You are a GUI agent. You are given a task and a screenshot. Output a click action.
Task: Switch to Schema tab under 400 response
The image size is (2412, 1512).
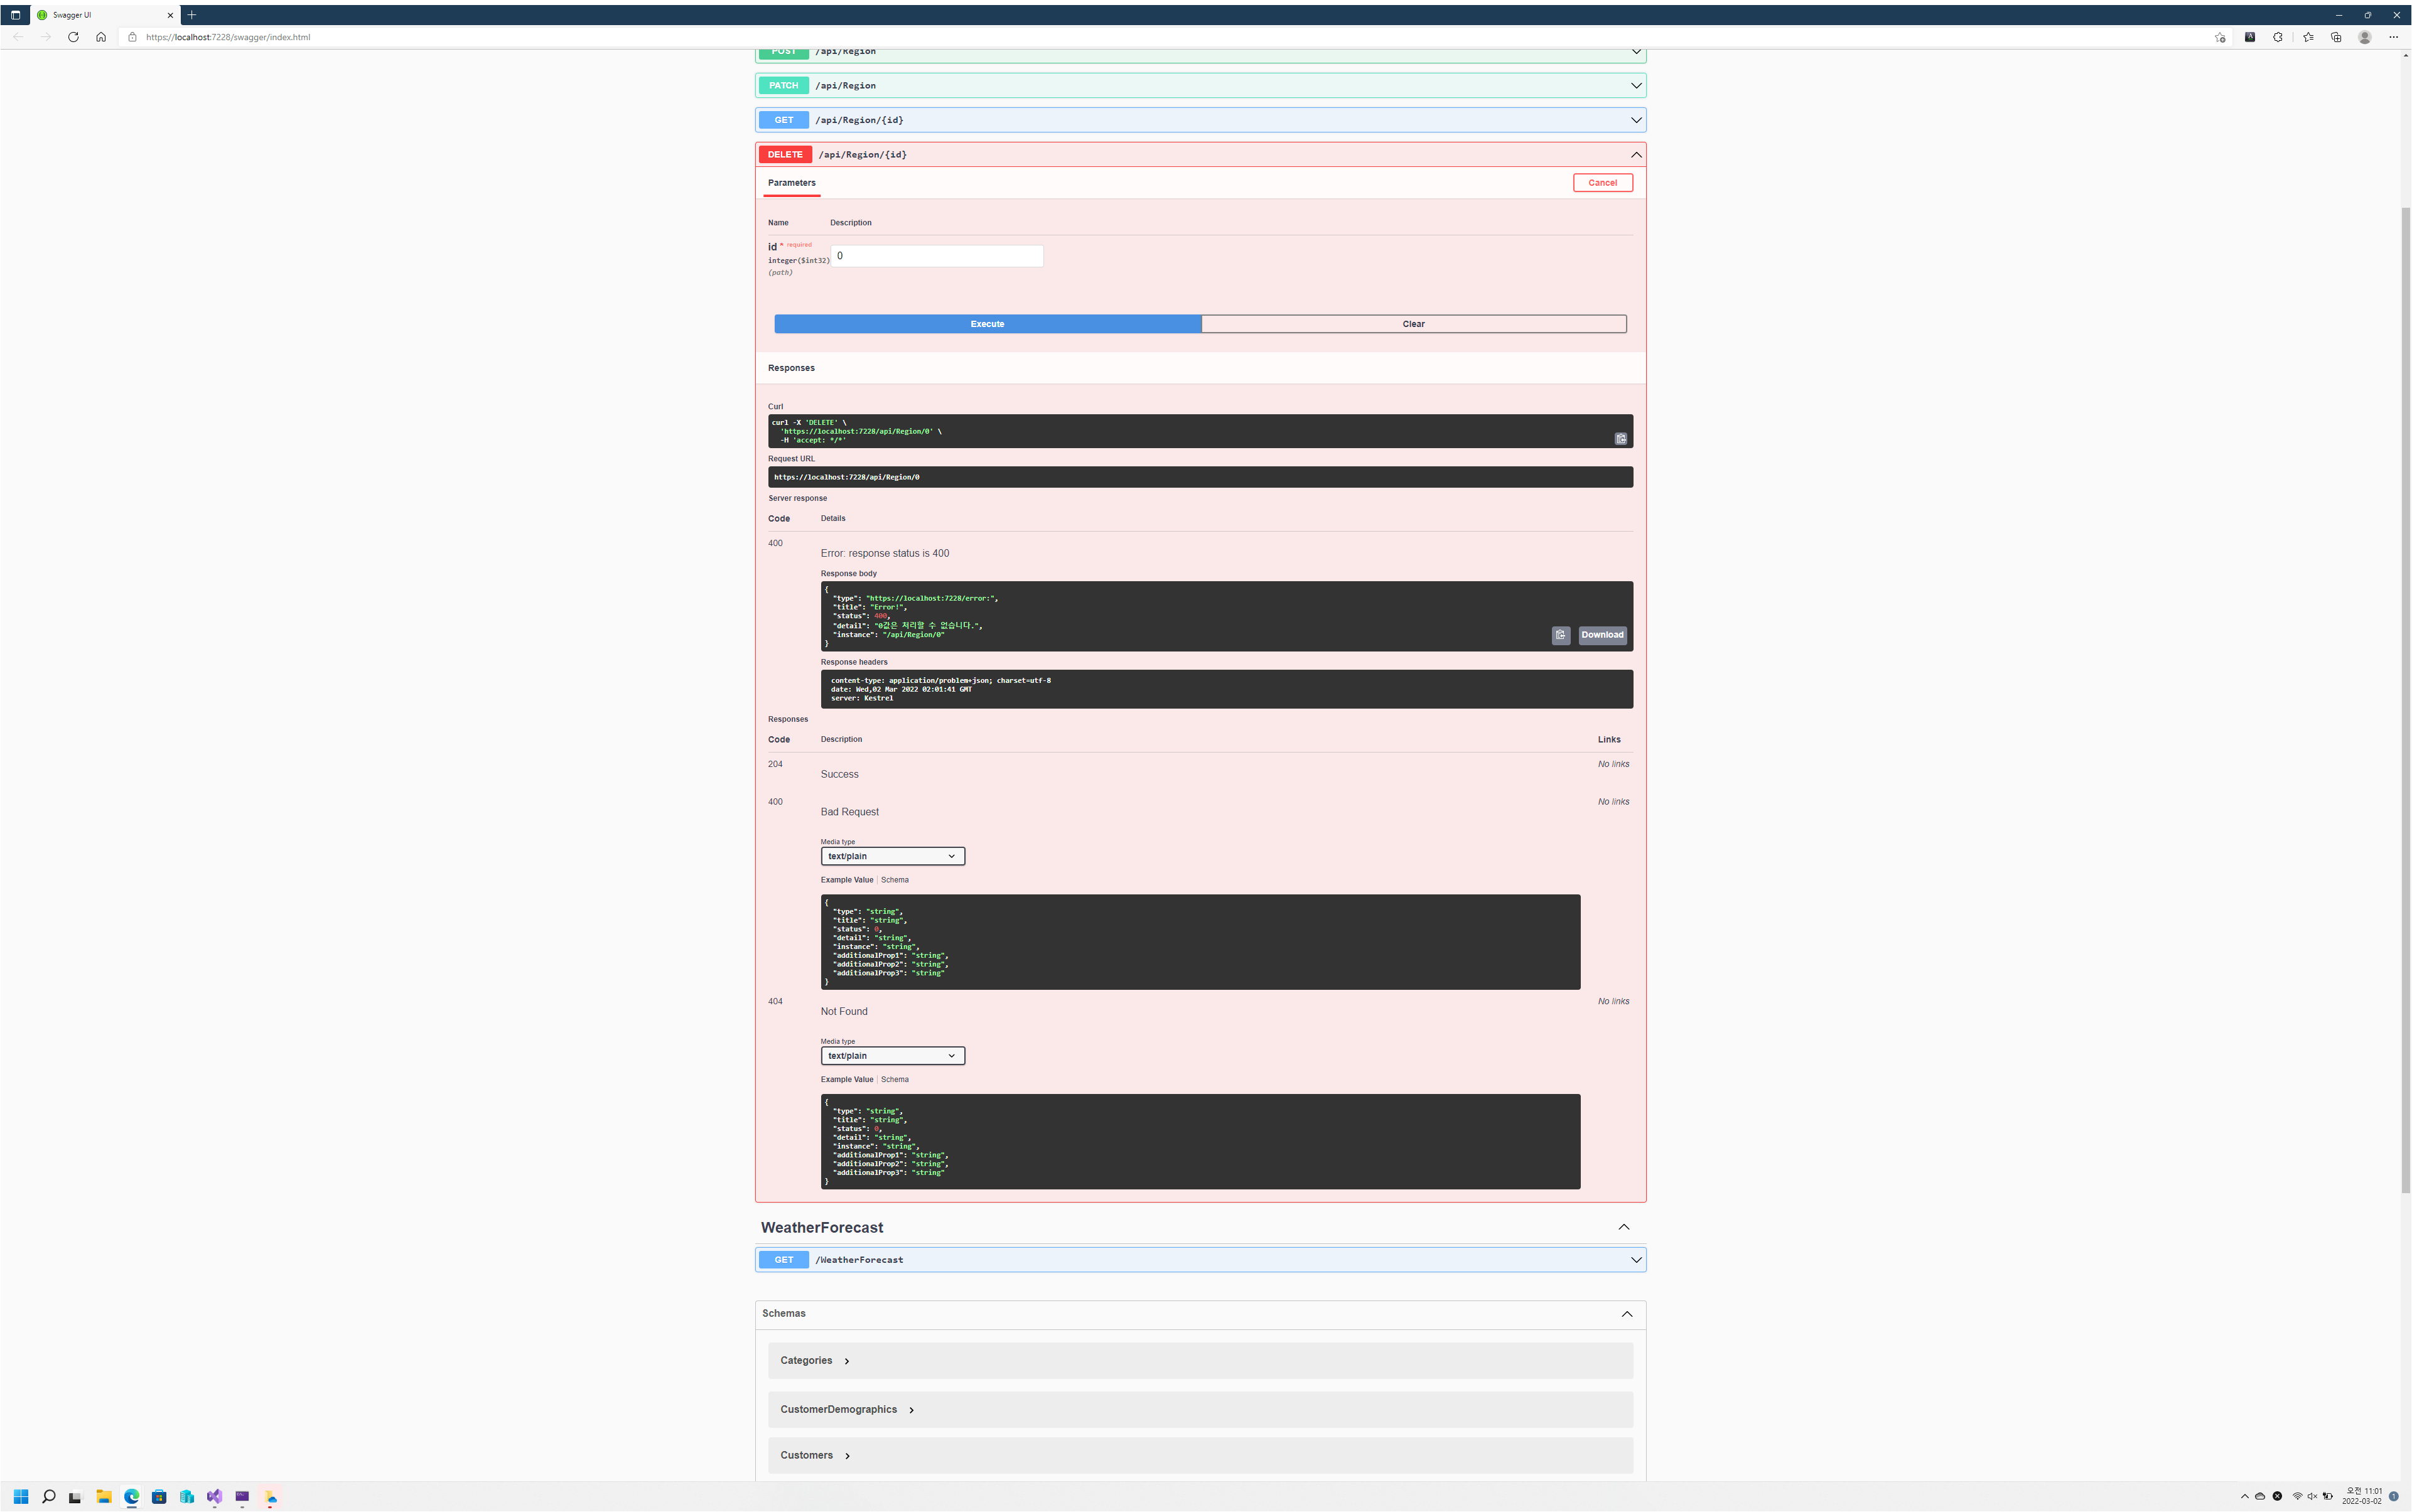pos(894,880)
